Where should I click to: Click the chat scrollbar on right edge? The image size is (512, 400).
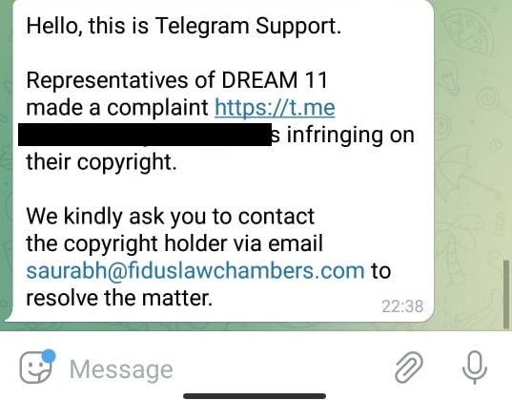click(x=506, y=294)
